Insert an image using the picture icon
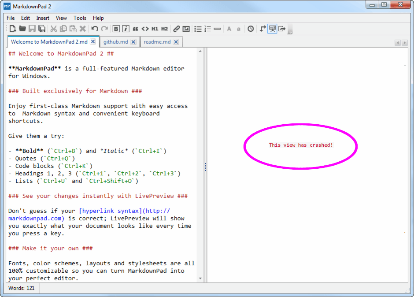This screenshot has width=414, height=297. point(186,29)
